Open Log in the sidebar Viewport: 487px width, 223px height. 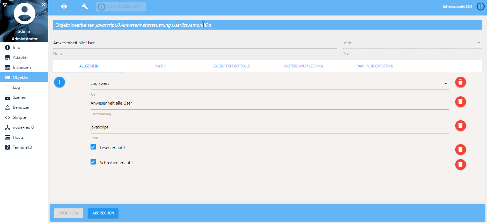click(24, 87)
